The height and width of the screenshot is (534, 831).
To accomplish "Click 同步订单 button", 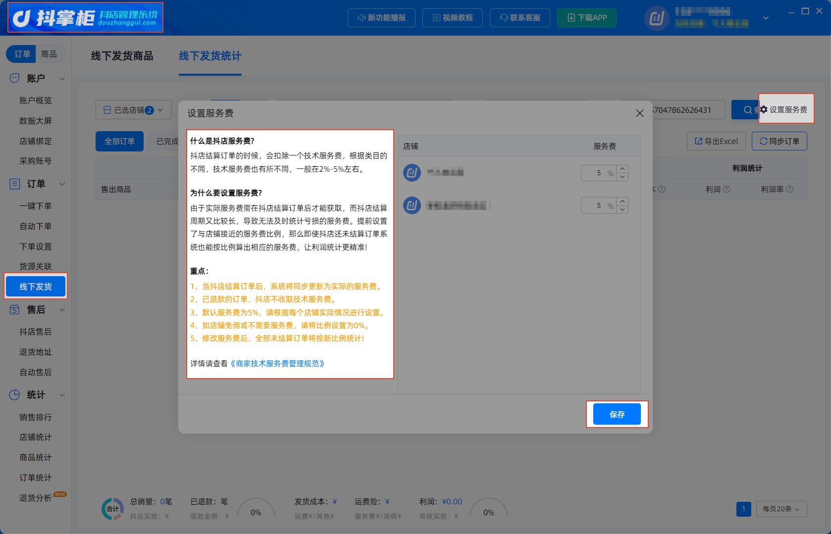I will 779,141.
